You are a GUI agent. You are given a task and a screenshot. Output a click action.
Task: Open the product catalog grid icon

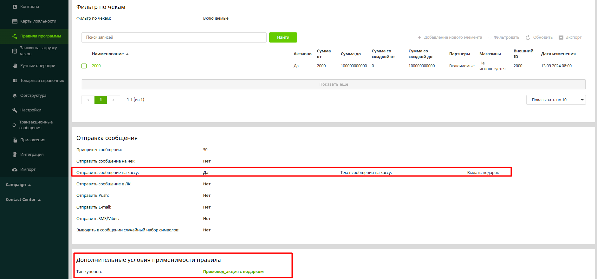(x=15, y=81)
